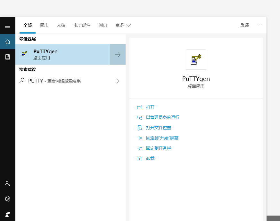Screen dimensions: 280x221
Task: Switch to the 网页 tab
Action: (103, 25)
